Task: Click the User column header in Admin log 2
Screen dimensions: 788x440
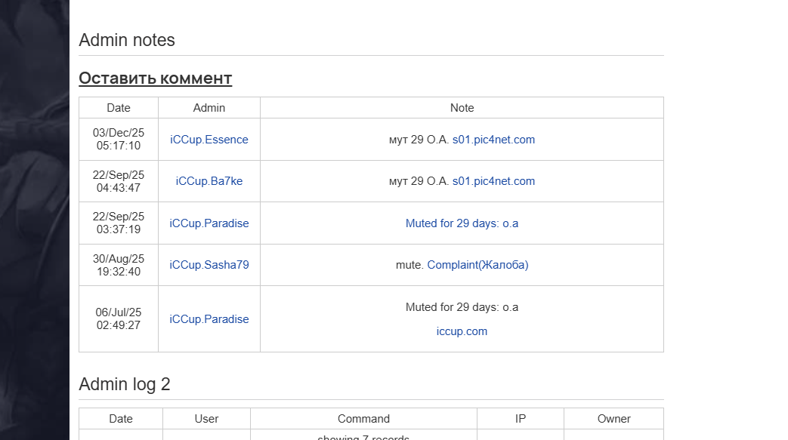Action: (x=206, y=419)
